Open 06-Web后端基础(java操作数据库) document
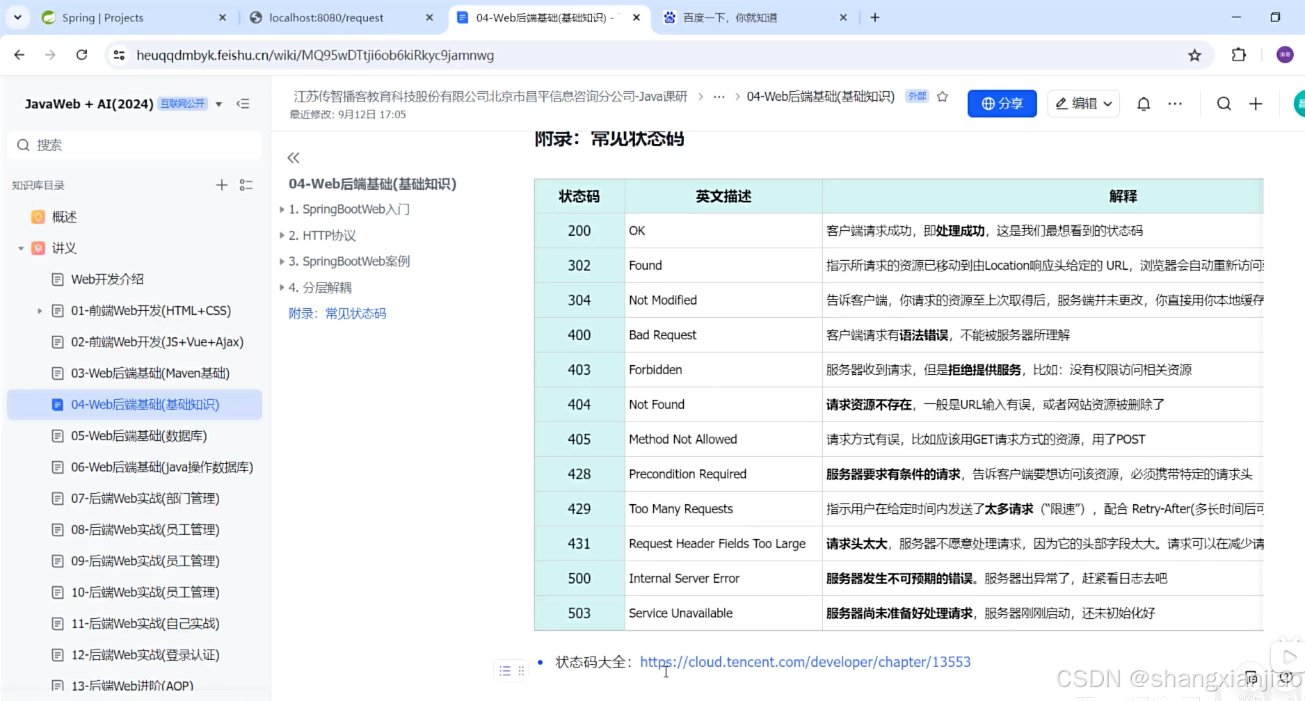The image size is (1305, 701). (162, 467)
